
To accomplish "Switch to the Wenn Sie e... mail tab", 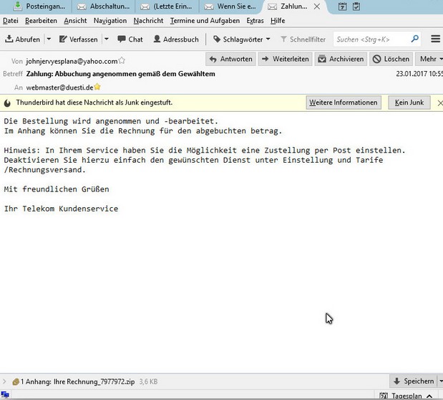I will click(x=230, y=6).
